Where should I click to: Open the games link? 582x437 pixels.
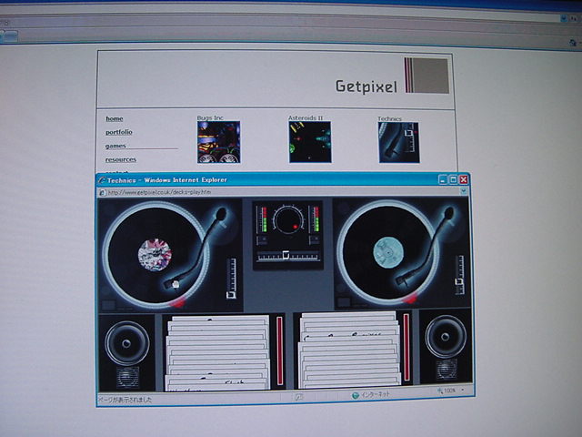pyautogui.click(x=115, y=146)
